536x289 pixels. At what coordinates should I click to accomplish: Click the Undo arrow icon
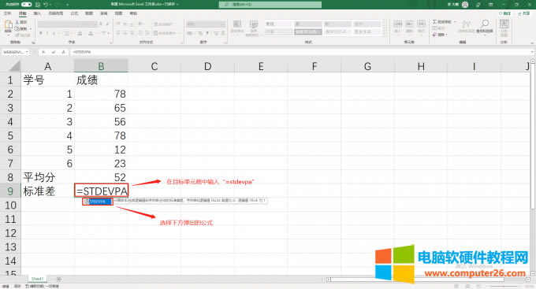[x=46, y=5]
